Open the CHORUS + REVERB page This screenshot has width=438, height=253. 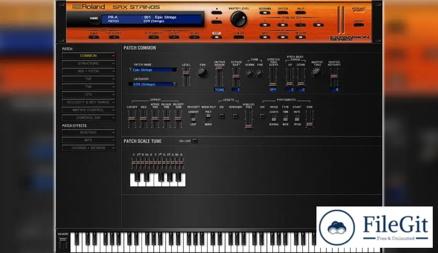click(88, 148)
